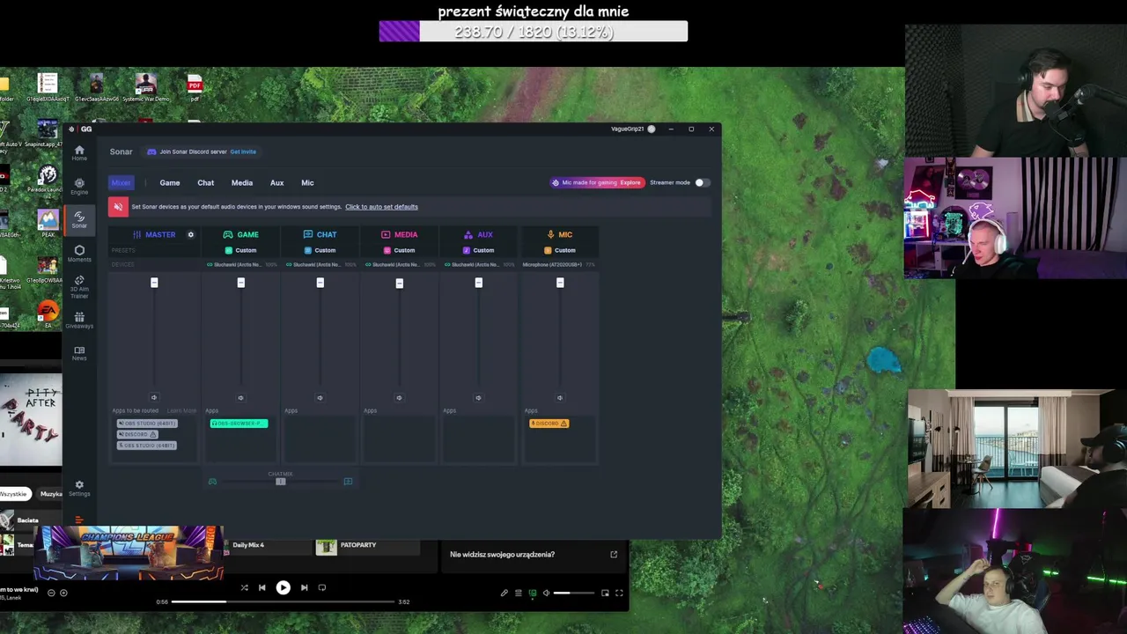This screenshot has width=1127, height=634.
Task: Open Chat preset Custom dropdown
Action: pyautogui.click(x=320, y=250)
